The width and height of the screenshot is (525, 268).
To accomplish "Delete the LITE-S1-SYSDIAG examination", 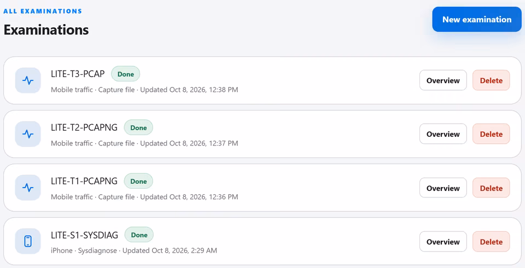I will [491, 242].
